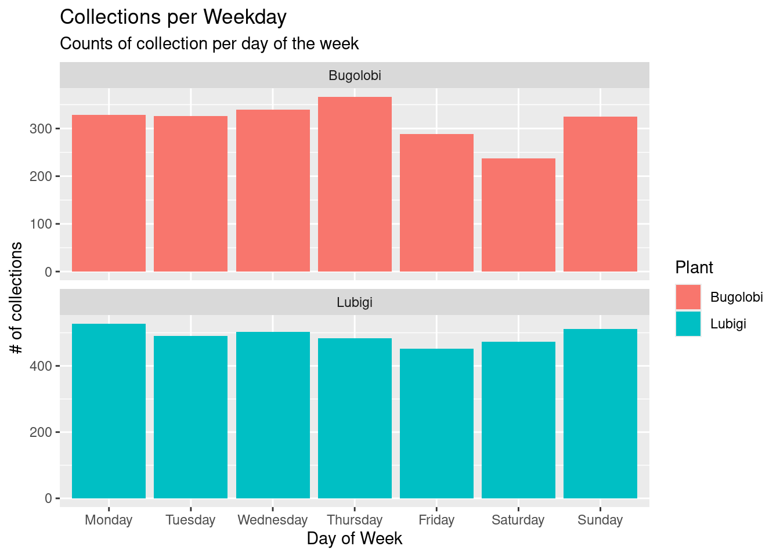Select the Bugolobi Saturday bar
The height and width of the screenshot is (557, 780).
pyautogui.click(x=518, y=215)
